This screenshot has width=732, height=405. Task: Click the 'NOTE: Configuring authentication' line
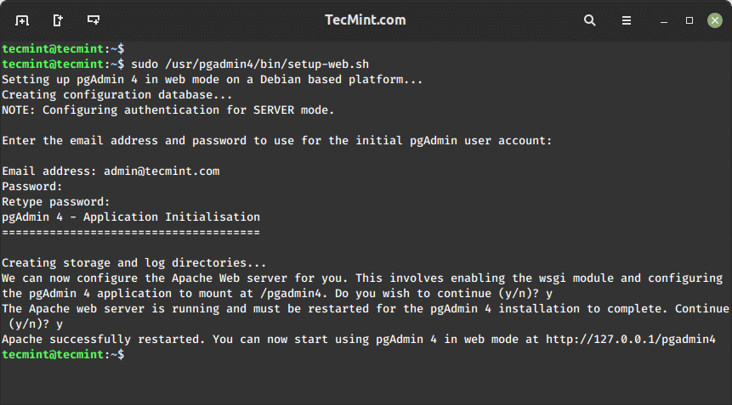click(x=168, y=110)
